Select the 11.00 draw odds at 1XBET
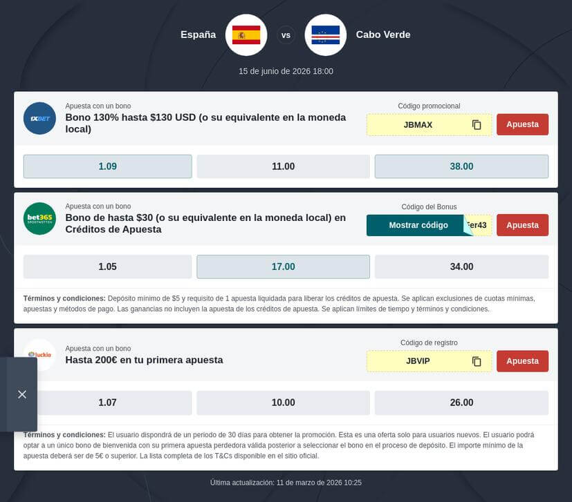This screenshot has height=502, width=572. [x=285, y=166]
